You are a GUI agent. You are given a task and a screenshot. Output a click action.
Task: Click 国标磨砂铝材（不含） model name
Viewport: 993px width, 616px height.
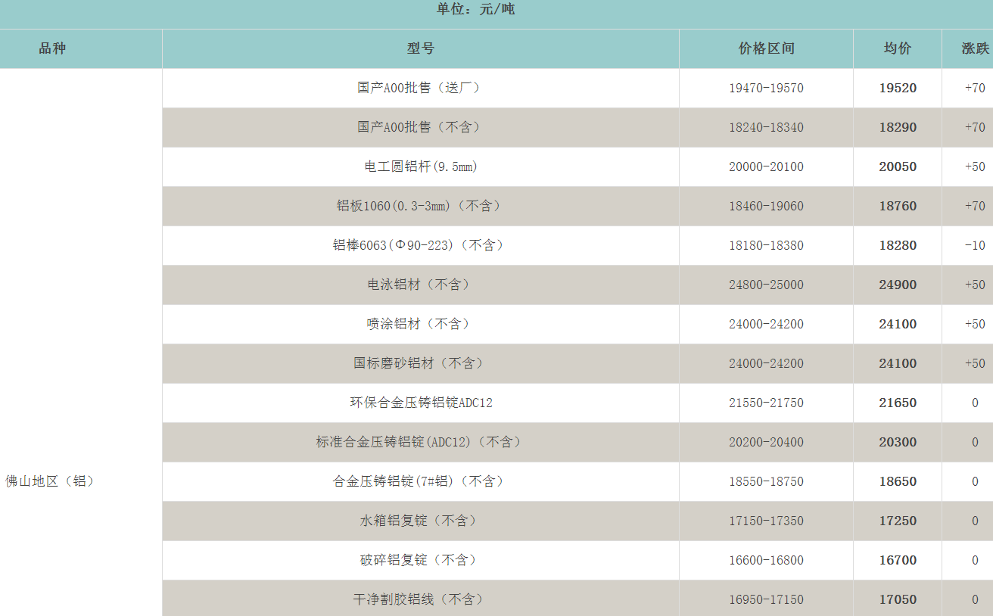pos(420,363)
